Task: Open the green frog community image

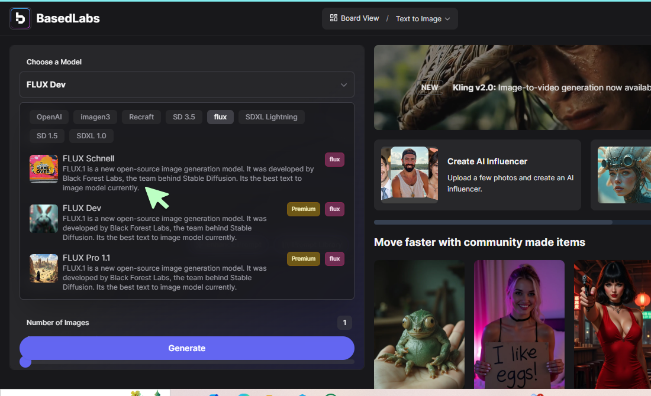Action: click(x=420, y=324)
